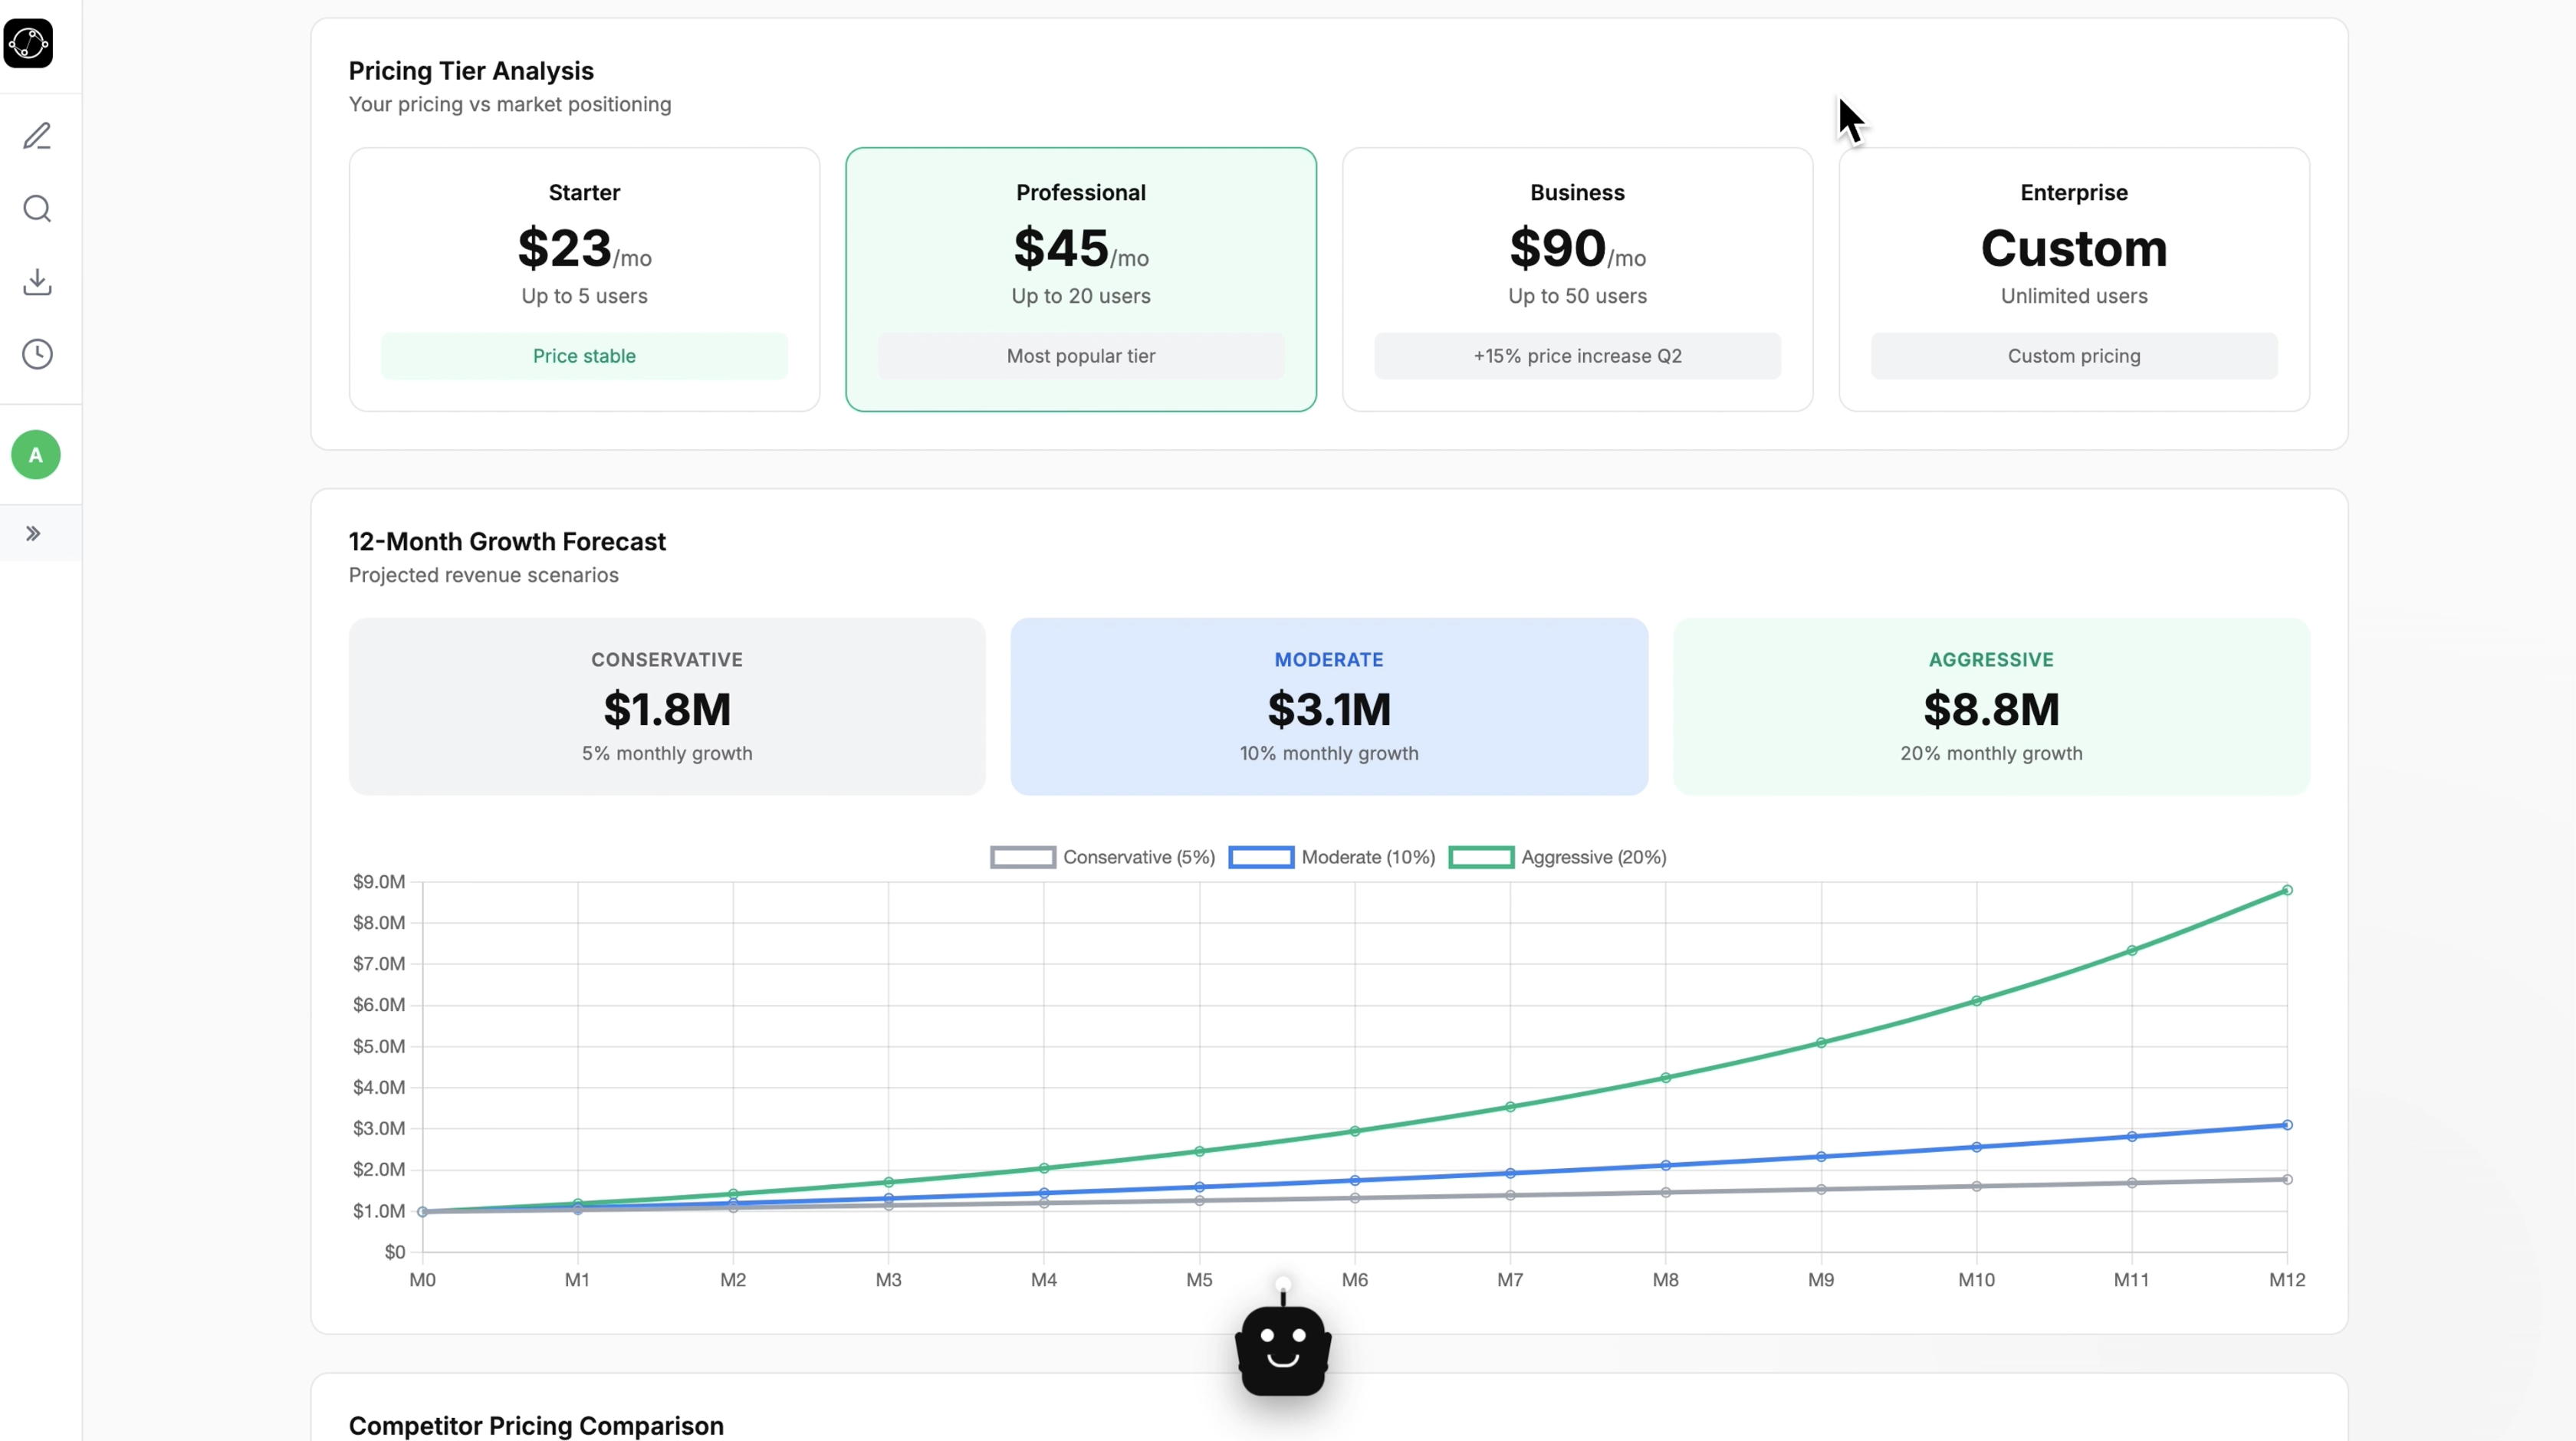Select the Moderate $3.1M scenario card
Image resolution: width=2576 pixels, height=1441 pixels.
(x=1328, y=707)
